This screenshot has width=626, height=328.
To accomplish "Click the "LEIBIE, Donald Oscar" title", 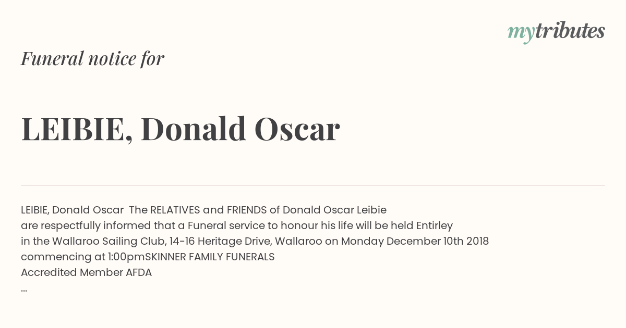I will click(x=180, y=129).
